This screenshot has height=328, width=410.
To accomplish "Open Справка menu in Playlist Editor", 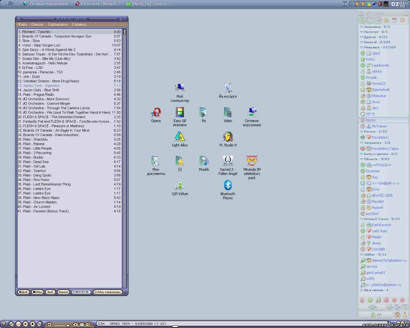I will 79,24.
